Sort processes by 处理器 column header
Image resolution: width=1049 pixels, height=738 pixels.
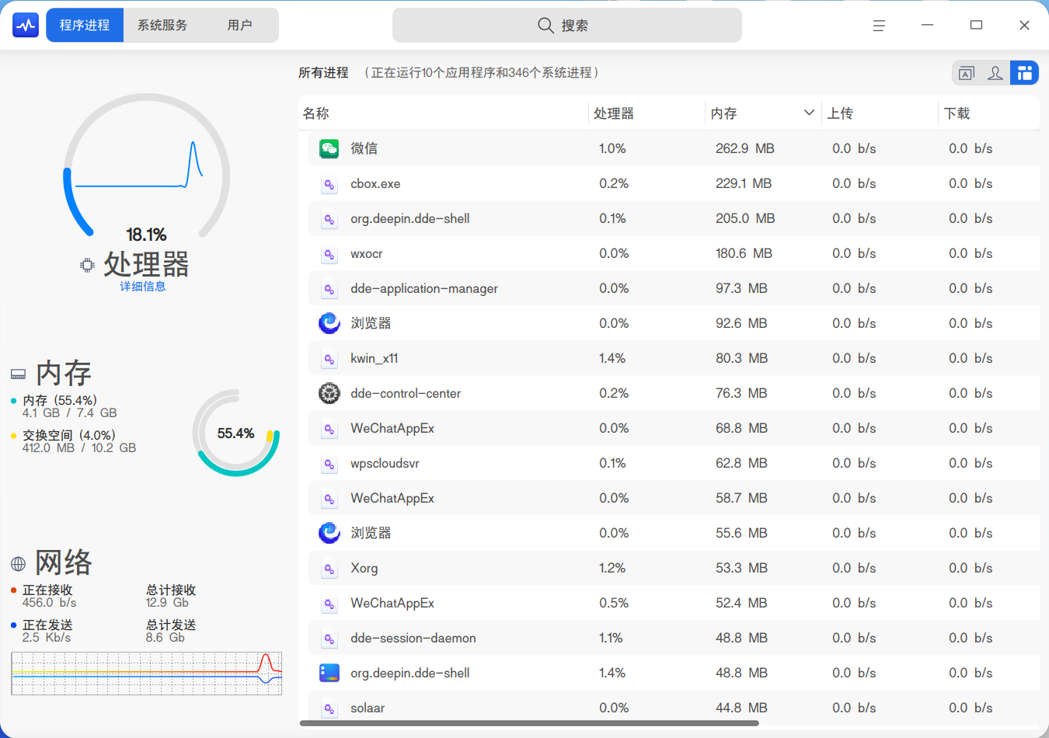click(646, 113)
